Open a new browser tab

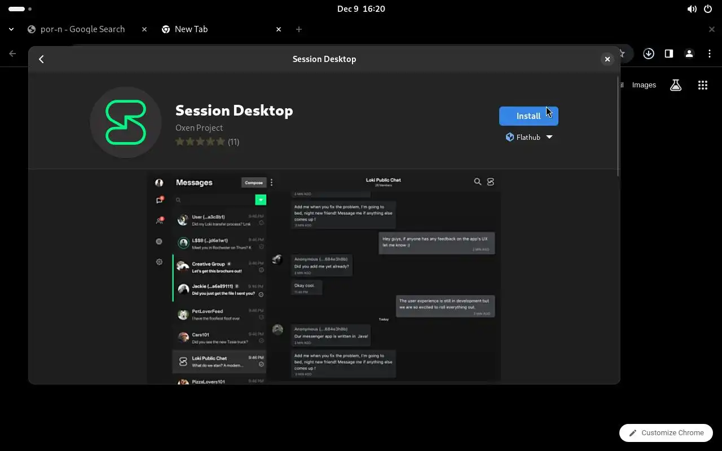click(299, 29)
